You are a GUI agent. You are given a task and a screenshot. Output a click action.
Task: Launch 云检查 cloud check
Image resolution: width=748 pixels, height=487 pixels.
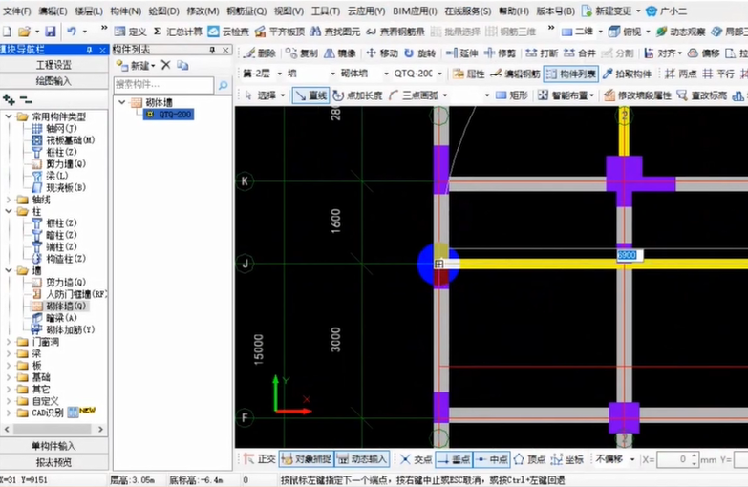point(228,32)
